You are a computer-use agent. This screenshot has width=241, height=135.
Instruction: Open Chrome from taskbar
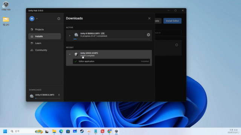[x=110, y=131]
